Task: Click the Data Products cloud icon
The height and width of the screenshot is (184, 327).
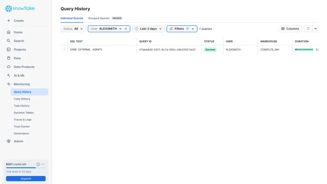Action: point(9,67)
